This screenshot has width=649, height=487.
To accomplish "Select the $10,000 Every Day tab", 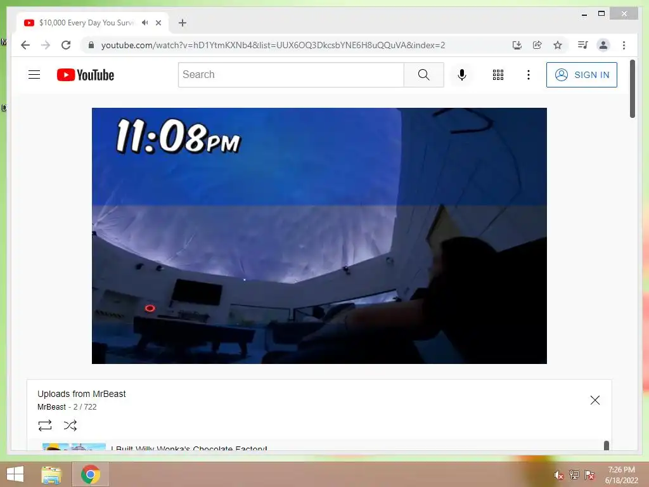I will pyautogui.click(x=86, y=23).
